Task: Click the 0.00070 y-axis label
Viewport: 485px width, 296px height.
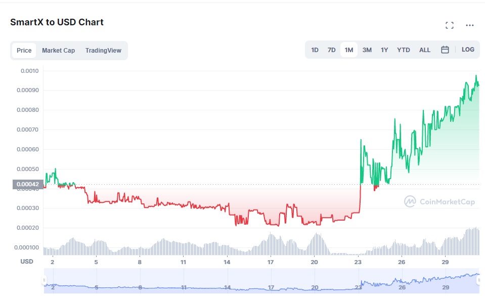Action: (28, 130)
